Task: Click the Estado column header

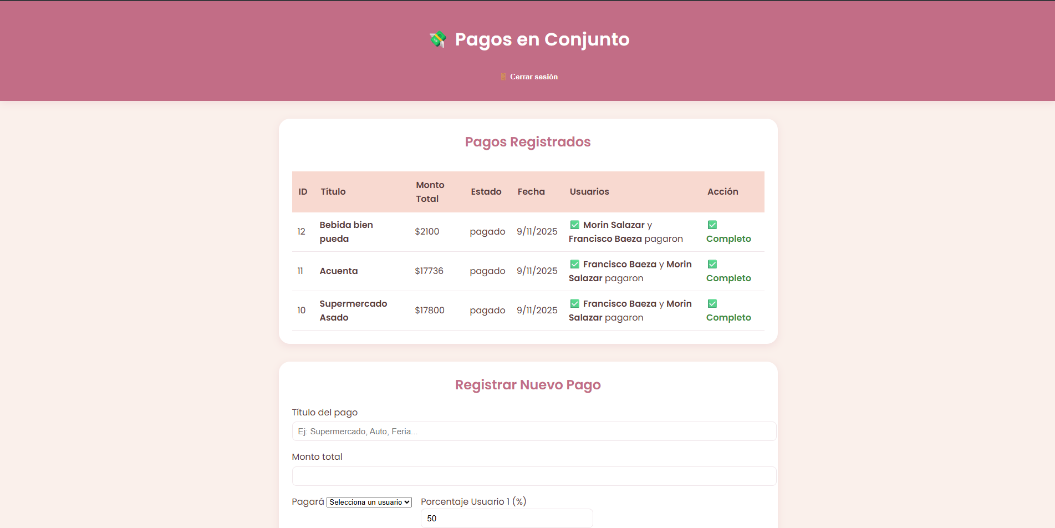Action: click(x=486, y=192)
